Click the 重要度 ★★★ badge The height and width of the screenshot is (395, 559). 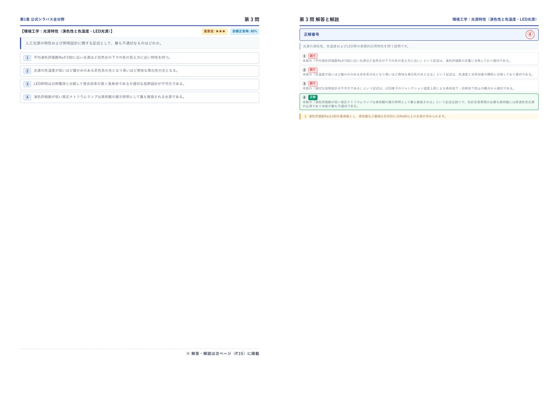pyautogui.click(x=215, y=31)
